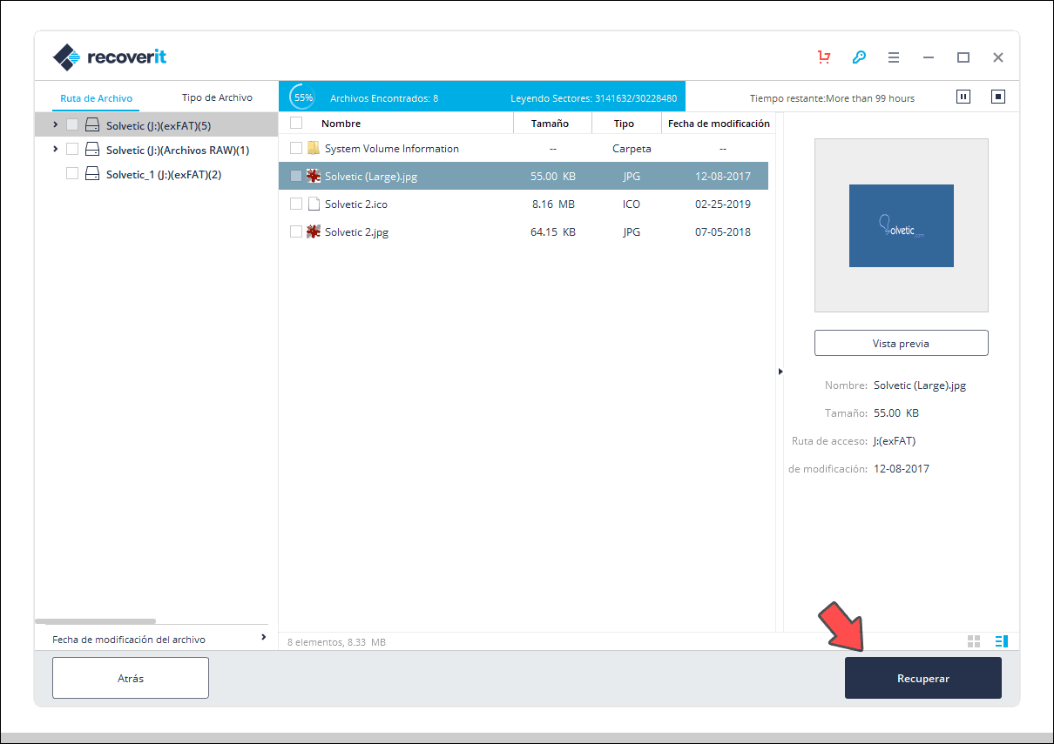Click the Recuperar button
This screenshot has width=1054, height=744.
923,678
